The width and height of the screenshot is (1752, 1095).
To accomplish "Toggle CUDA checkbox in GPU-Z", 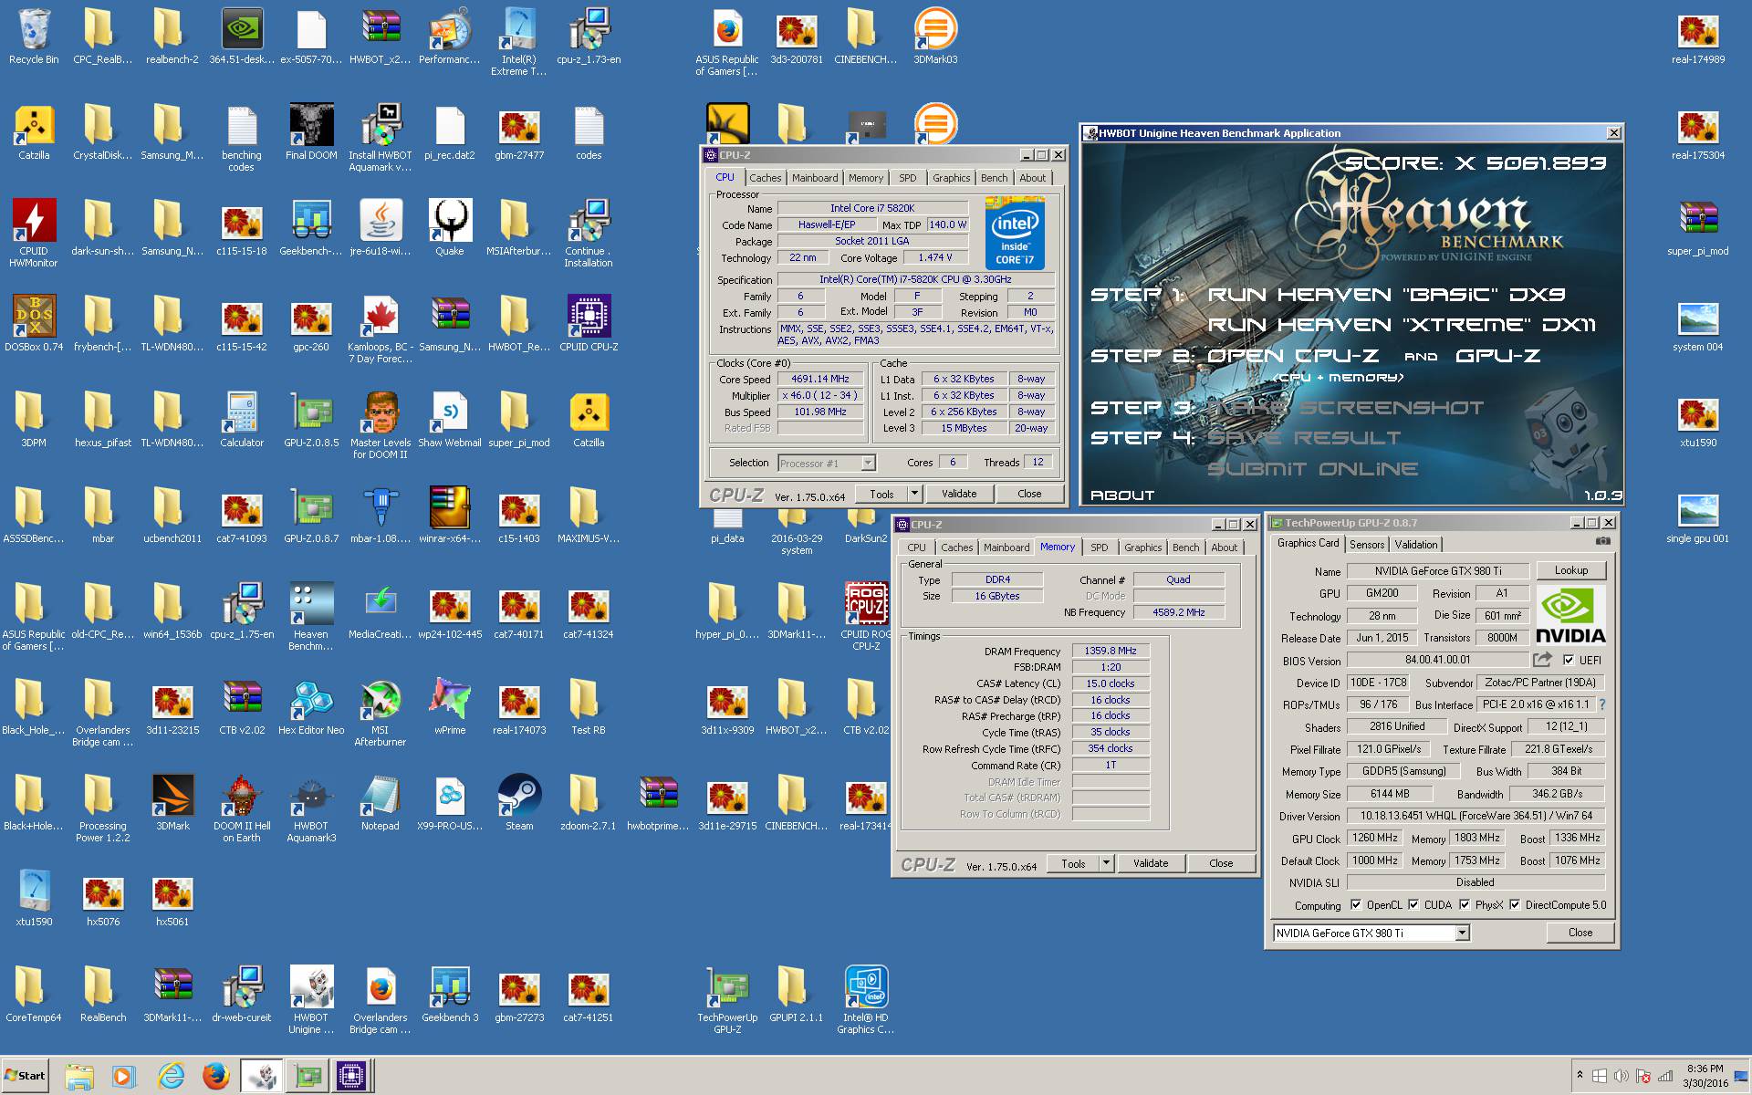I will (x=1413, y=905).
